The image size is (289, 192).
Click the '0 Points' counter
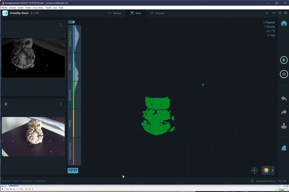(270, 27)
